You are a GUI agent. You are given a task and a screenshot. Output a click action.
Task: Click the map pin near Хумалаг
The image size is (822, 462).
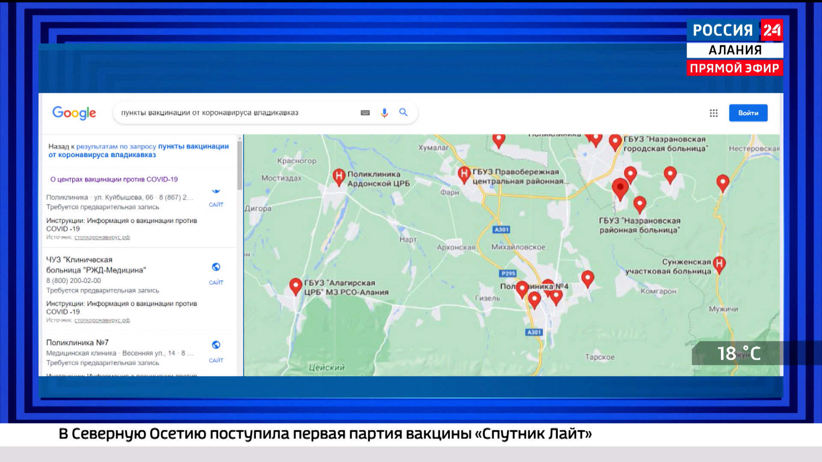point(499,140)
